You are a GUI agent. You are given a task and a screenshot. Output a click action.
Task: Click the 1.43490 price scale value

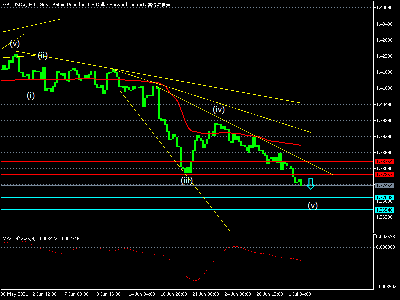(384, 24)
